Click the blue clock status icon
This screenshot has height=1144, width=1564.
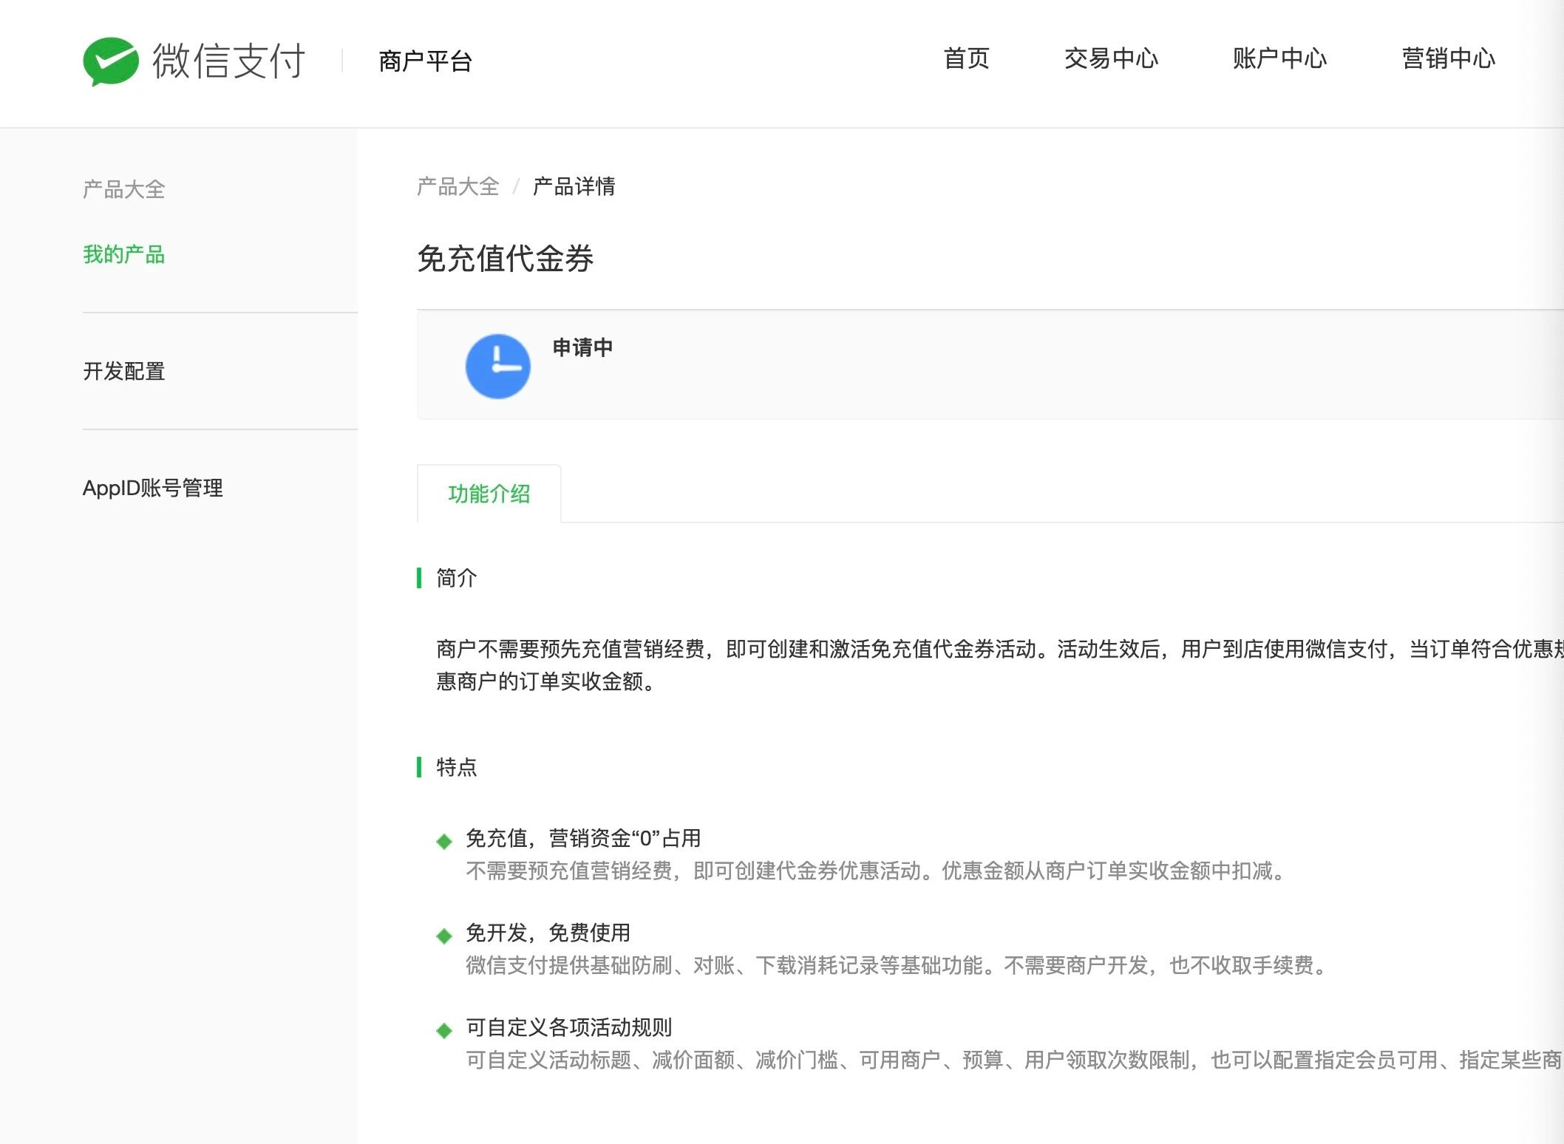497,367
